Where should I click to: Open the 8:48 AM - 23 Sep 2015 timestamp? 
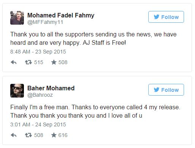(38, 52)
